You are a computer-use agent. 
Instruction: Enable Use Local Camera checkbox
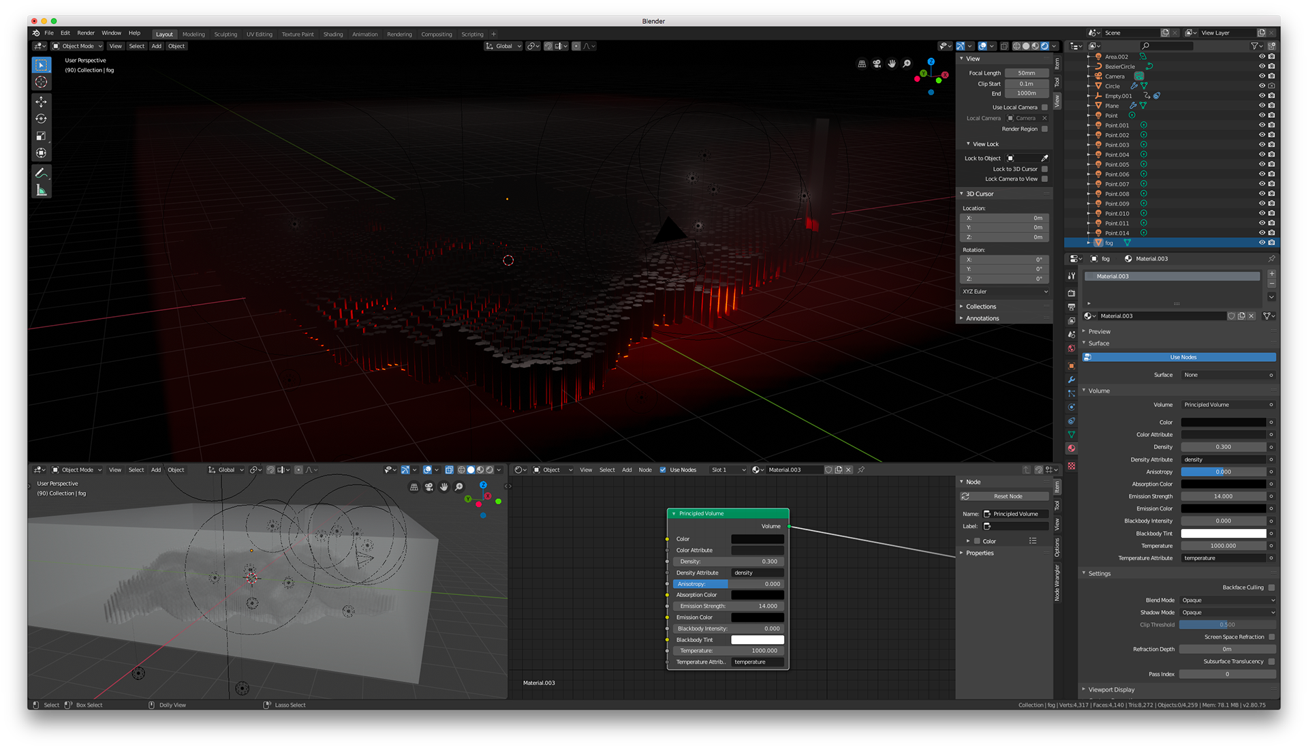1044,108
